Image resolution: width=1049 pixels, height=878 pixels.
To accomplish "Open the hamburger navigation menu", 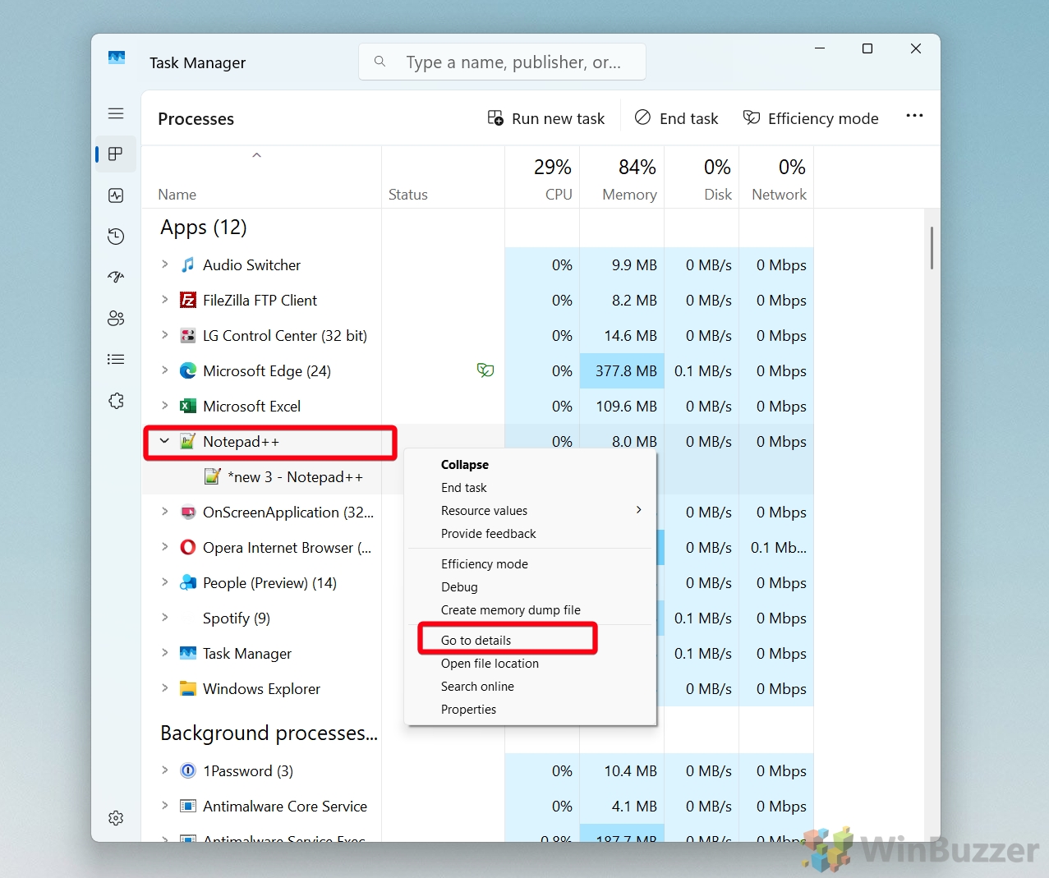I will [116, 113].
